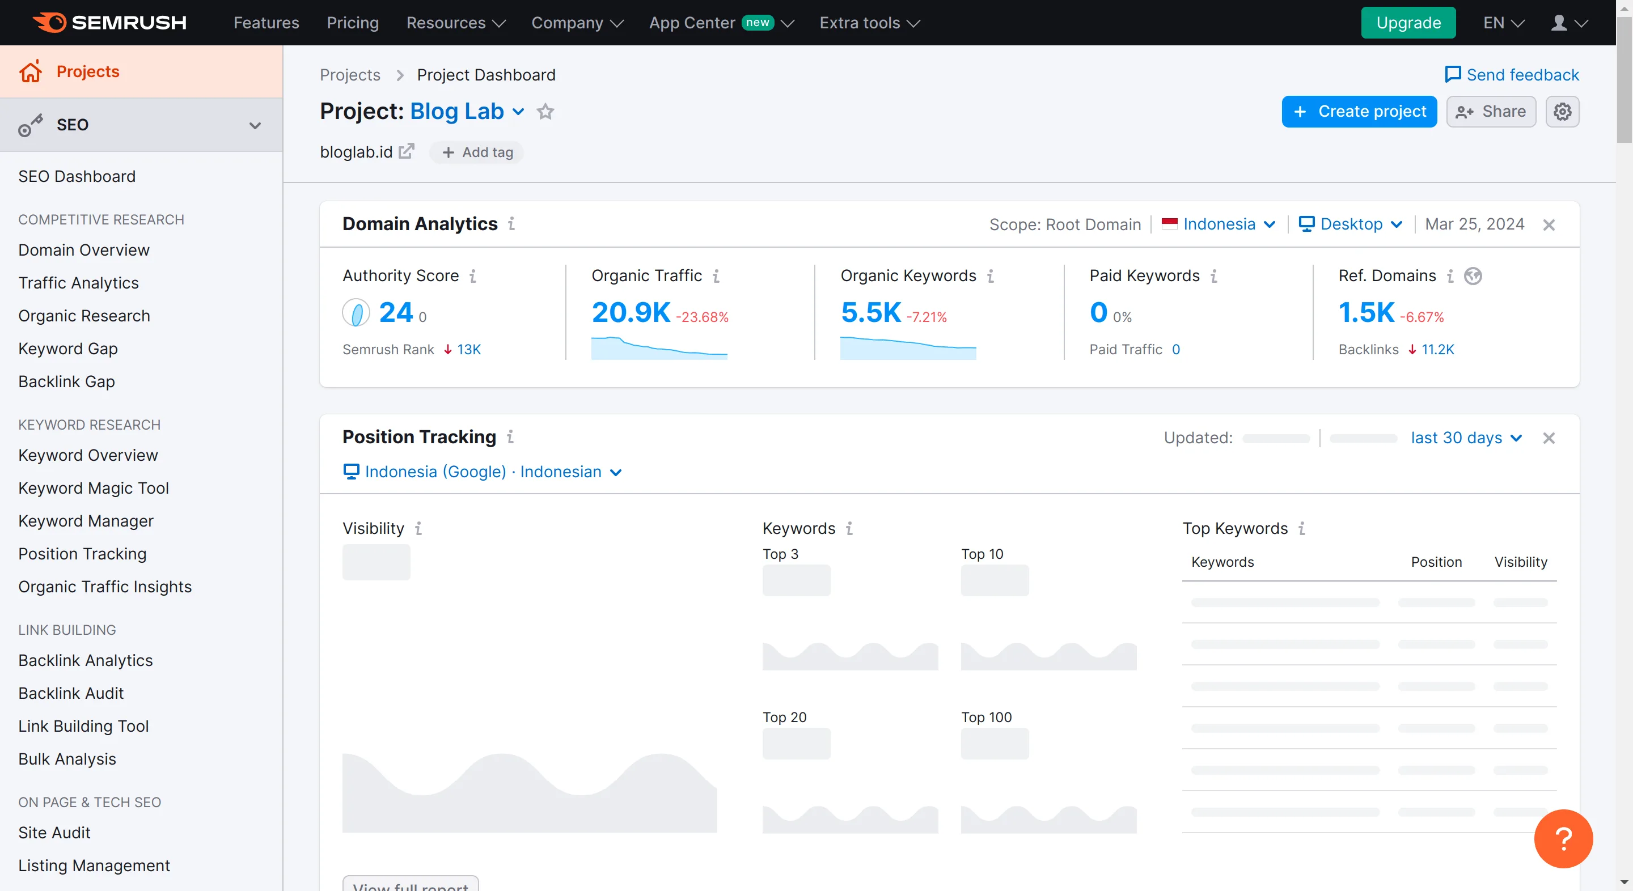The width and height of the screenshot is (1633, 891).
Task: Open Traffic Analytics in sidebar
Action: pos(79,283)
